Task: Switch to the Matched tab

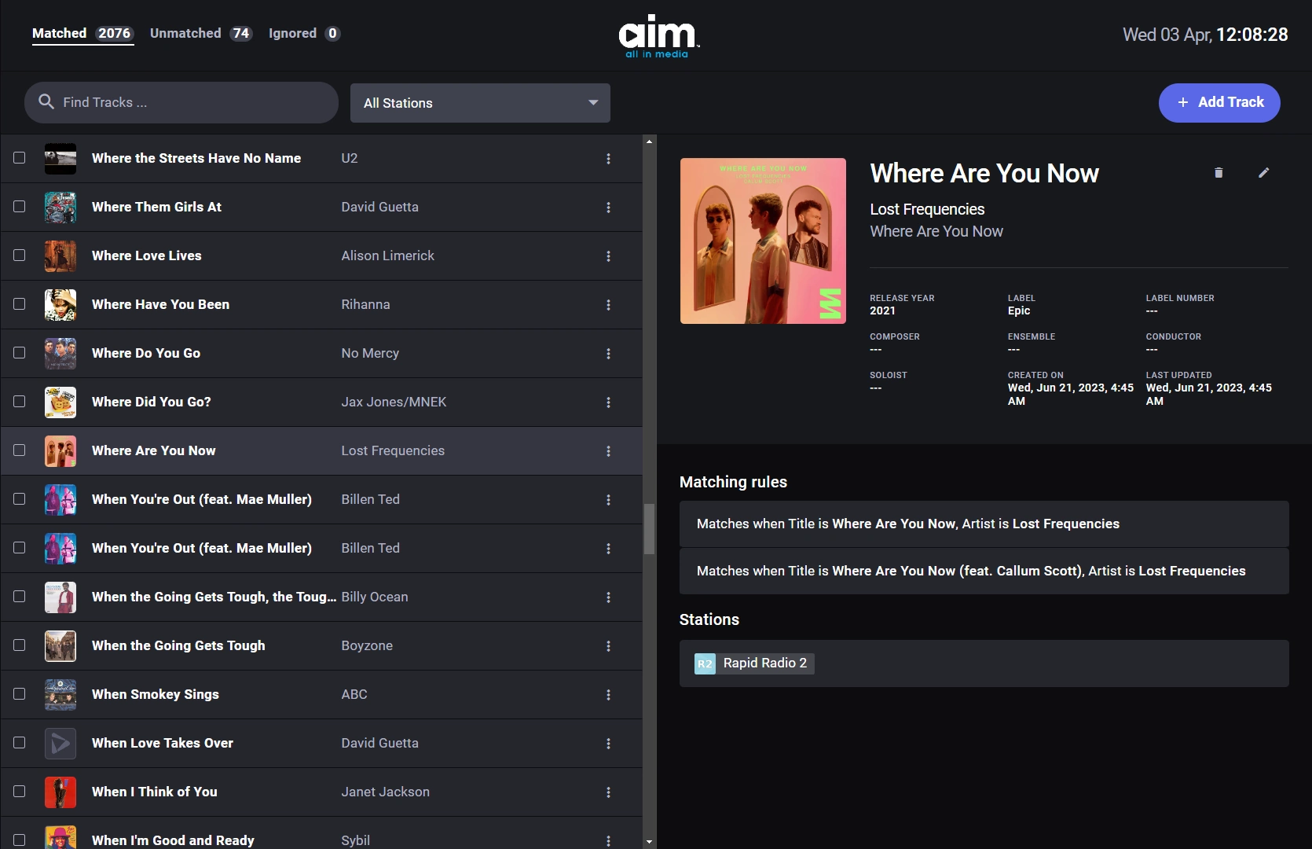Action: pos(82,33)
